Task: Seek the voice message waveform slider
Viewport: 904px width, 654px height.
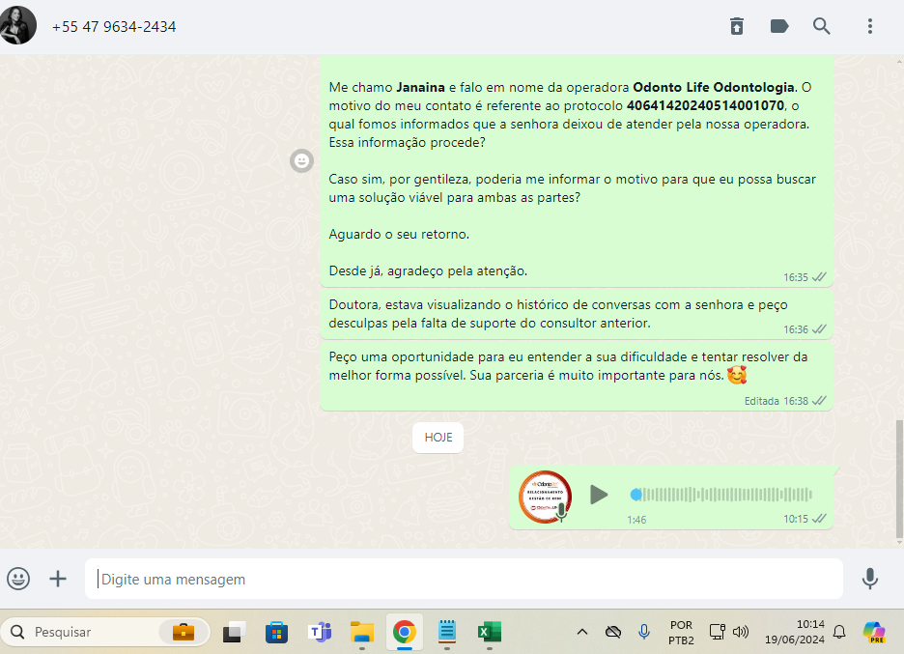Action: pos(721,495)
